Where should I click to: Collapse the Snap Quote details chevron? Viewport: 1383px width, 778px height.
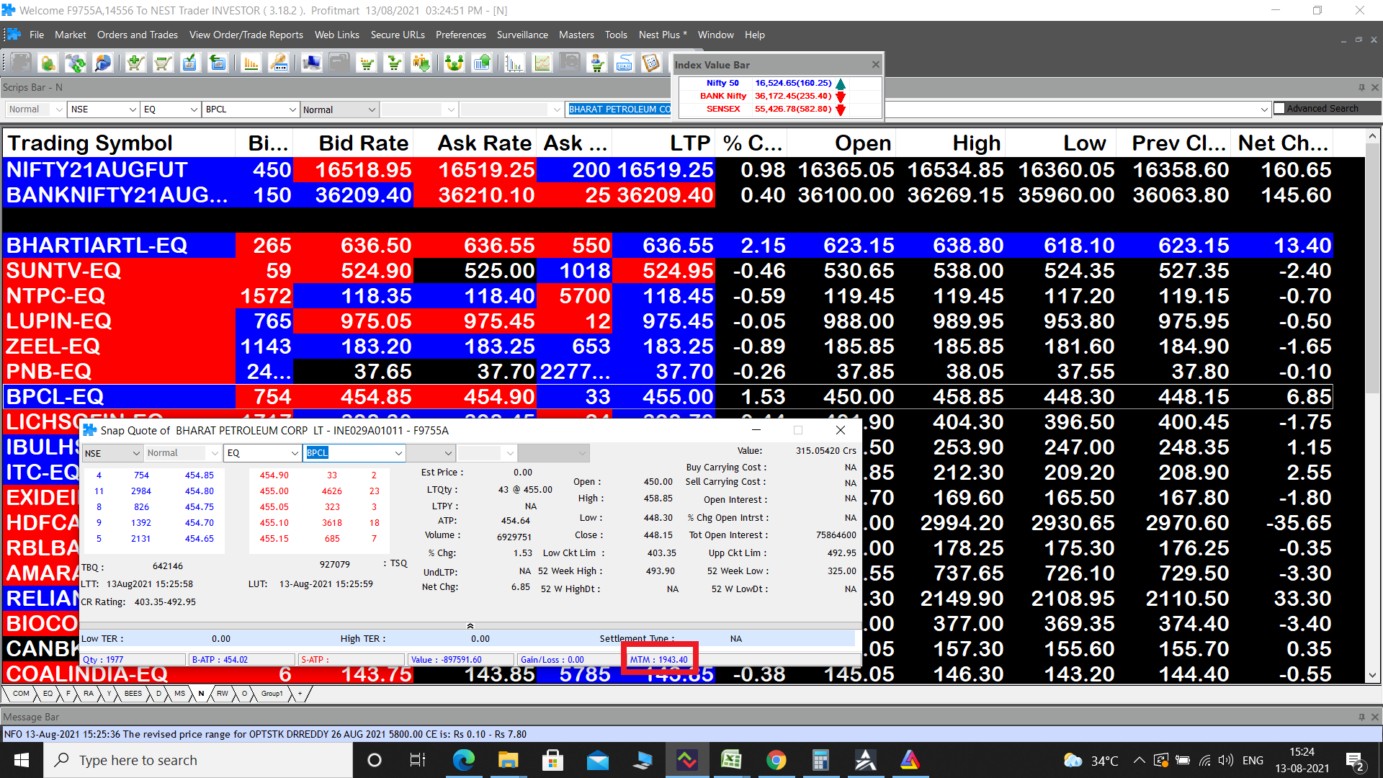[x=470, y=626]
